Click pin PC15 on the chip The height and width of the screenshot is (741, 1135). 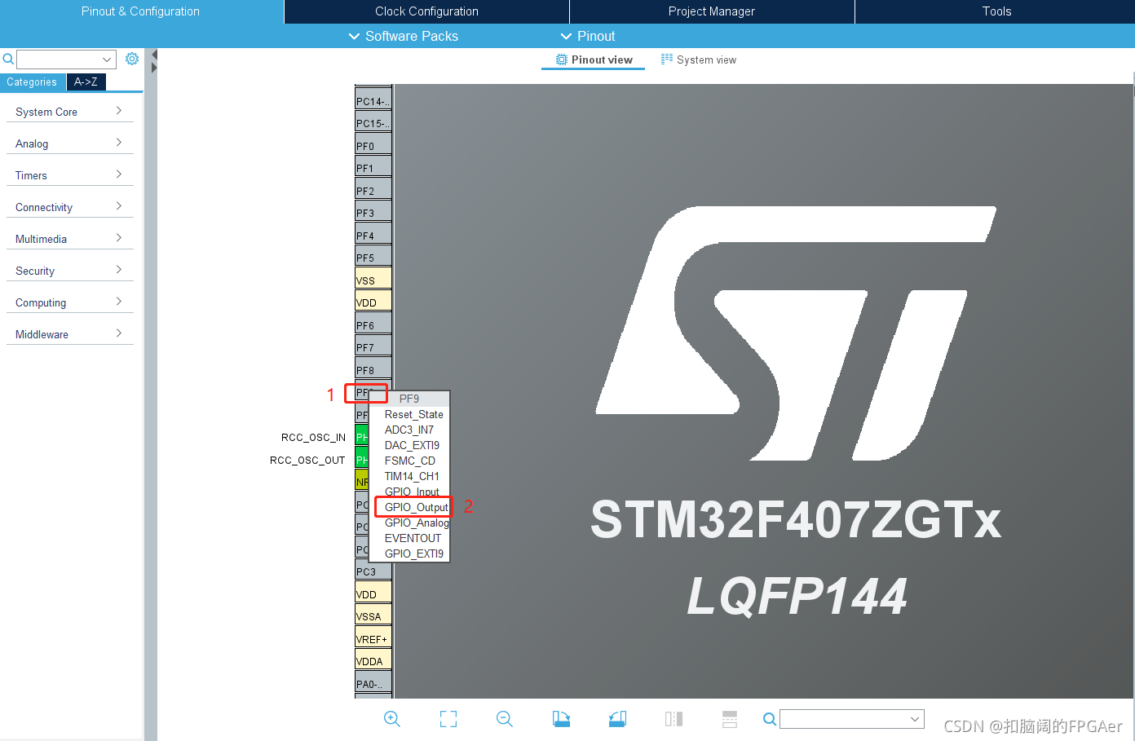coord(373,122)
